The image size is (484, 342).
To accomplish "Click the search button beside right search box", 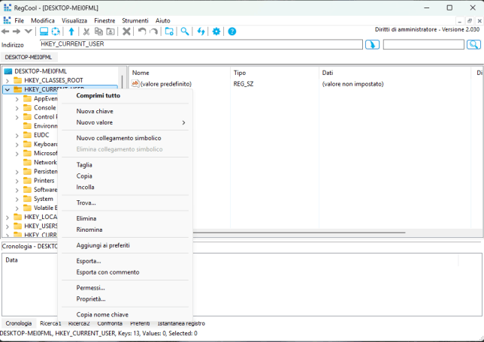I will pos(473,45).
